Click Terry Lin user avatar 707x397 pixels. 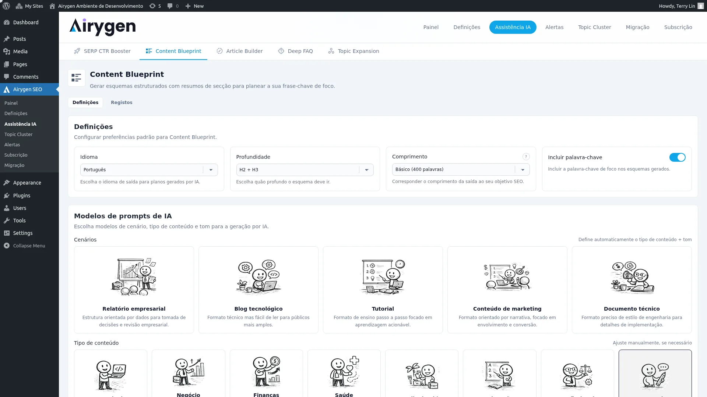tap(700, 6)
